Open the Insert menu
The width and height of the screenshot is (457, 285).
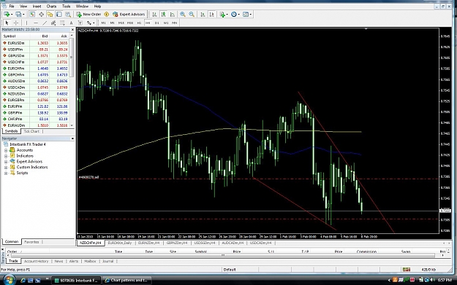37,6
